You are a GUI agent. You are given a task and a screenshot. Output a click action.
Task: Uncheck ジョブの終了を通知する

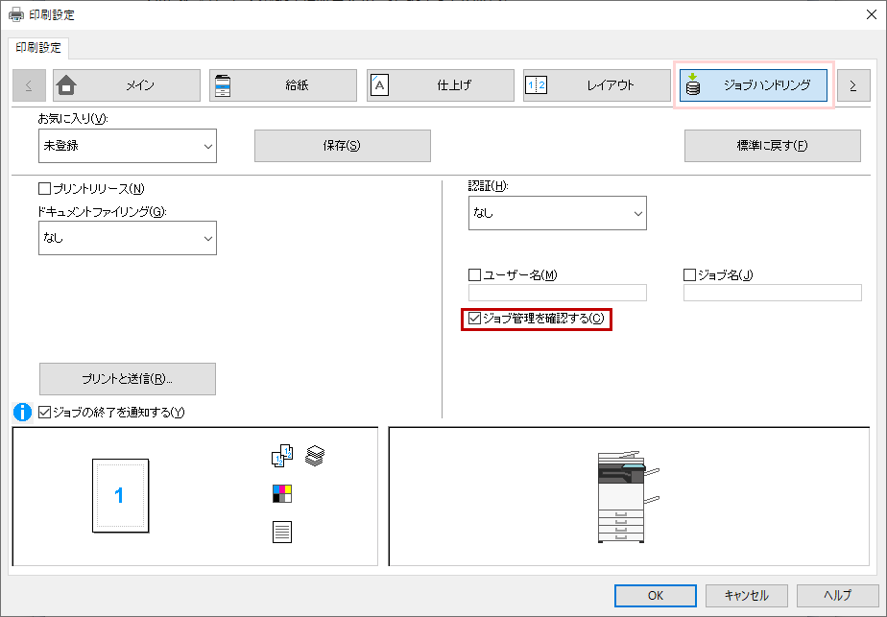(45, 413)
